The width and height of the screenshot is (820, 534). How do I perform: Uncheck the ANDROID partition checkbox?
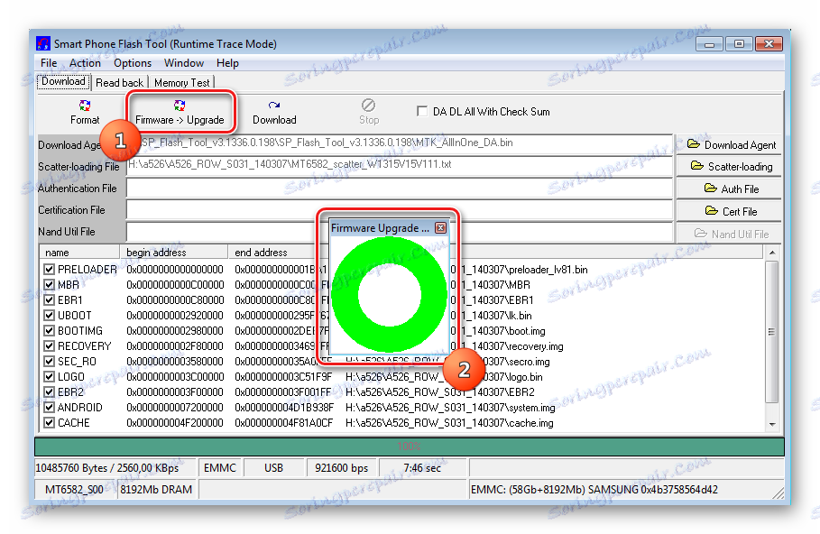click(x=49, y=408)
